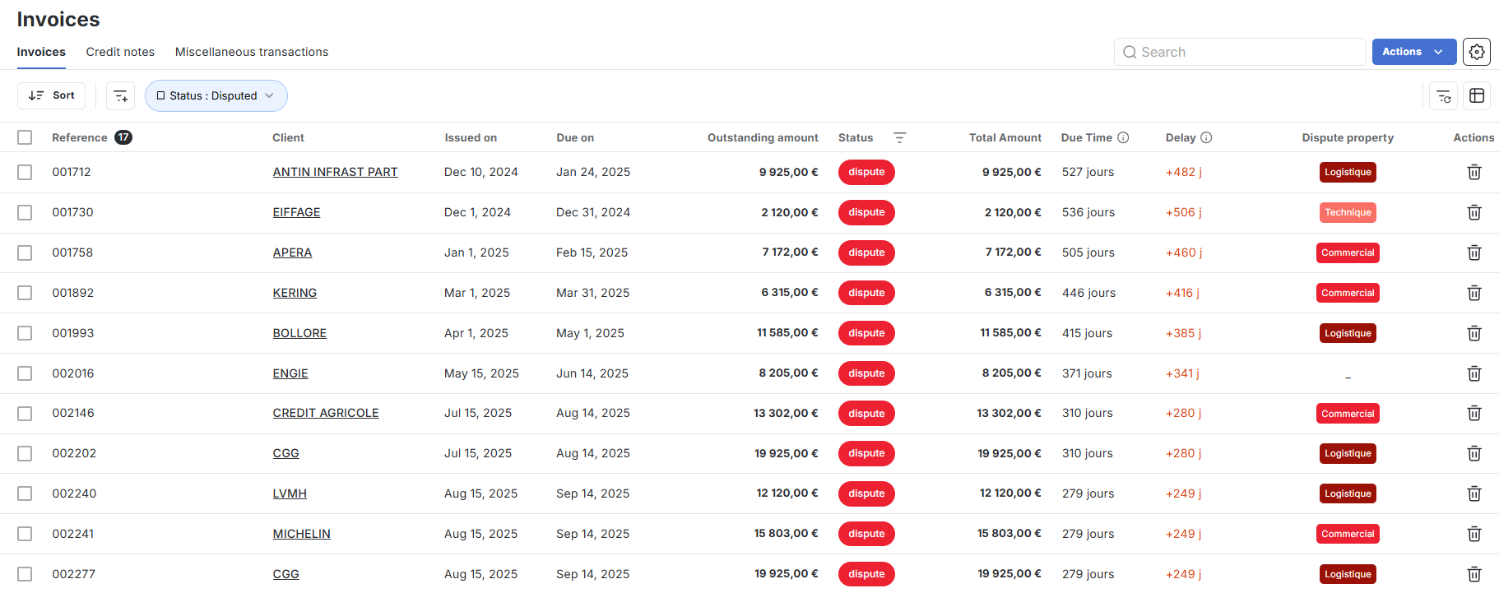
Task: Click the Sort button
Action: [51, 96]
